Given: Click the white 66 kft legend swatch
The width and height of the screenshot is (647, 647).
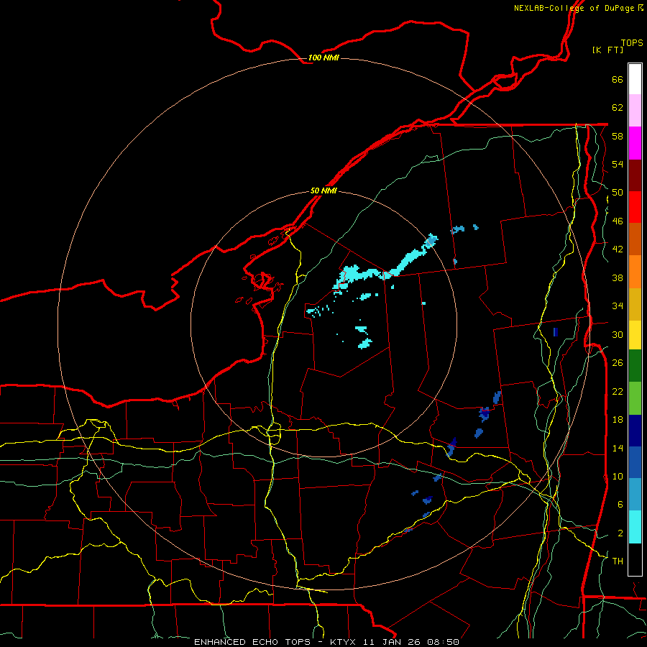Looking at the screenshot, I should 635,79.
